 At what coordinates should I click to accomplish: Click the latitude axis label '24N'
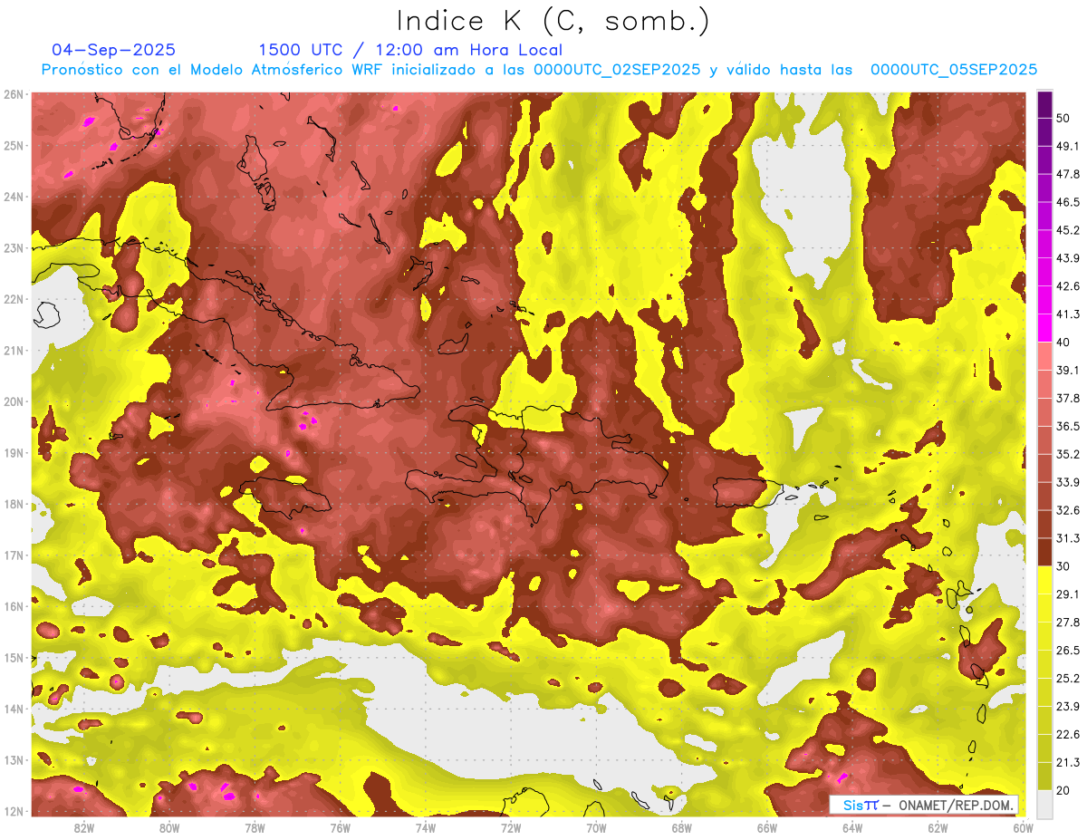point(14,197)
